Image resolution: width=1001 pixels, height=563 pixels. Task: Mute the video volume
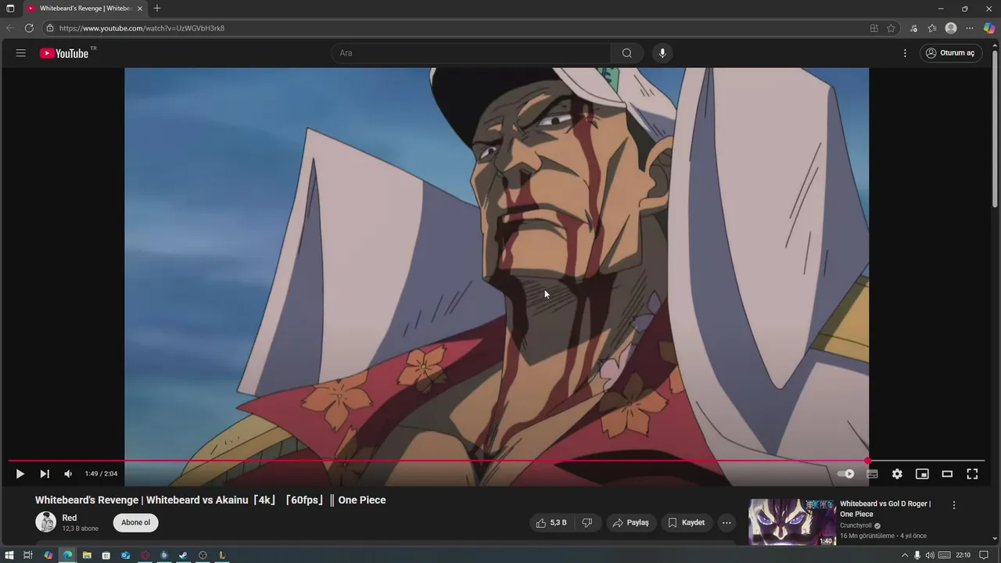tap(68, 474)
